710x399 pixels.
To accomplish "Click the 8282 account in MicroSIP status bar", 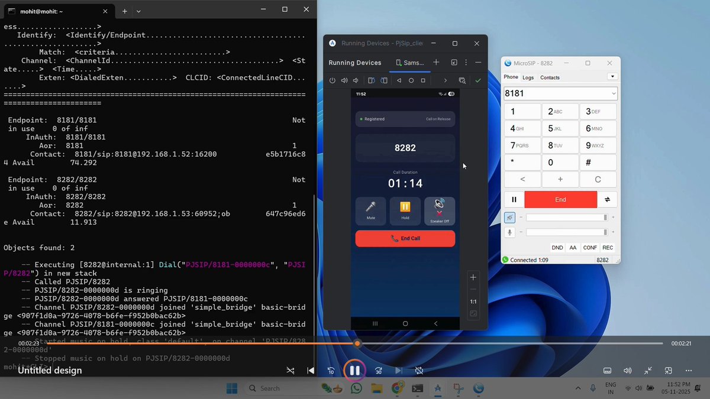I will tap(602, 260).
